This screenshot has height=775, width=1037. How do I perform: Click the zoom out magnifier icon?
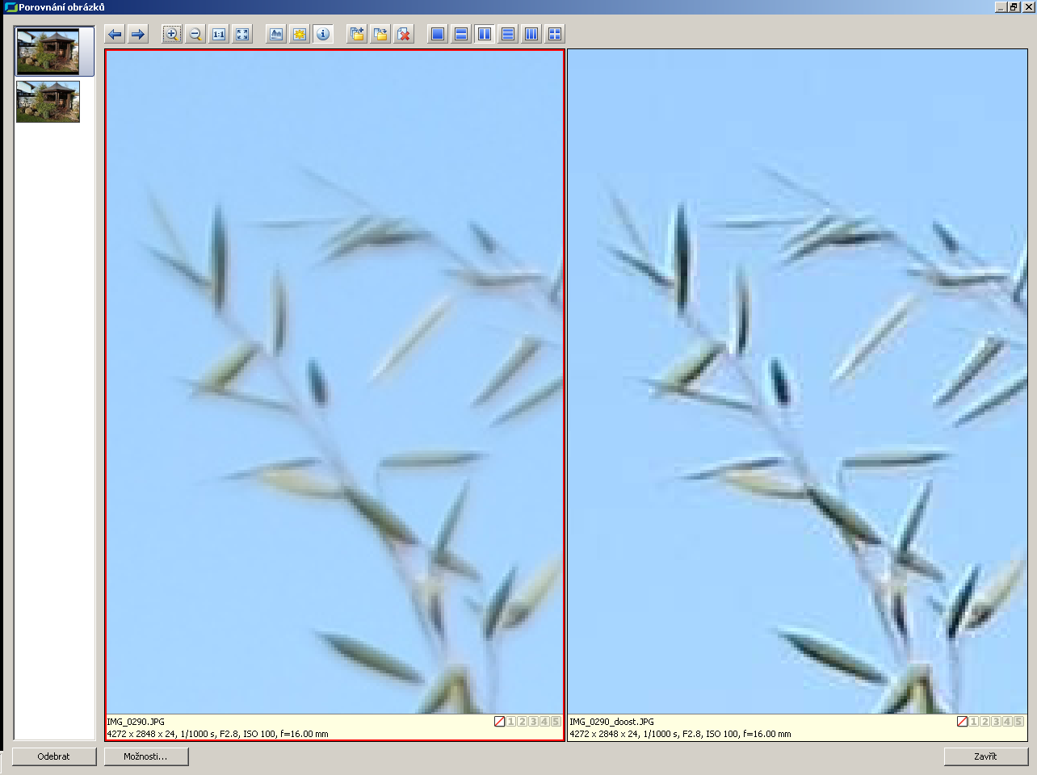[195, 34]
